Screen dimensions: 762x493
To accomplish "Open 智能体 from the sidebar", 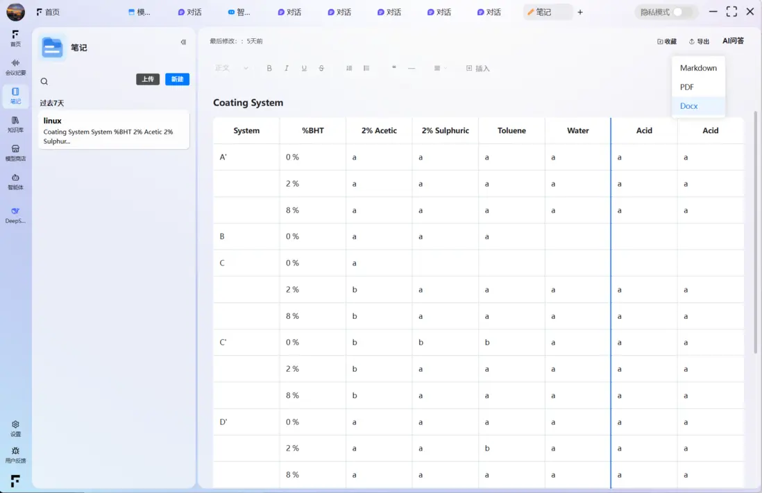I will [x=15, y=182].
